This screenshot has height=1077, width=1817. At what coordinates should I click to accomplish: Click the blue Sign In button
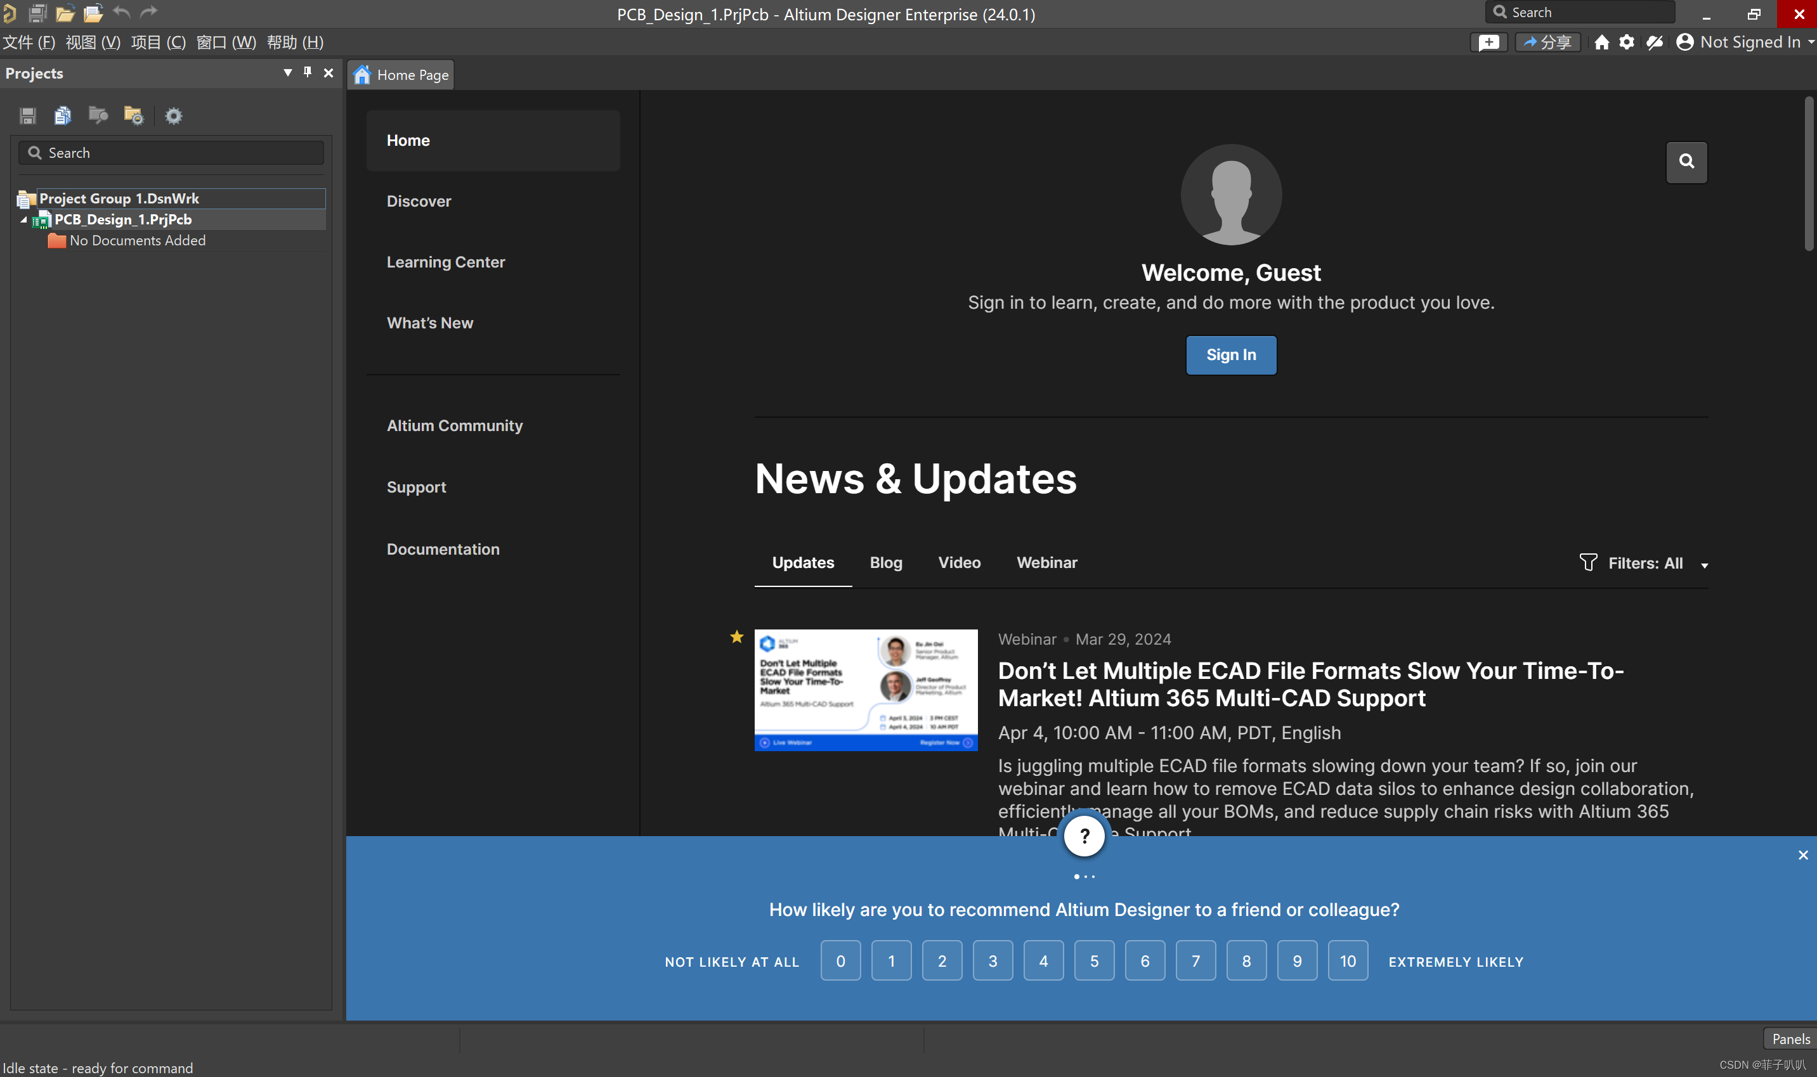point(1230,355)
